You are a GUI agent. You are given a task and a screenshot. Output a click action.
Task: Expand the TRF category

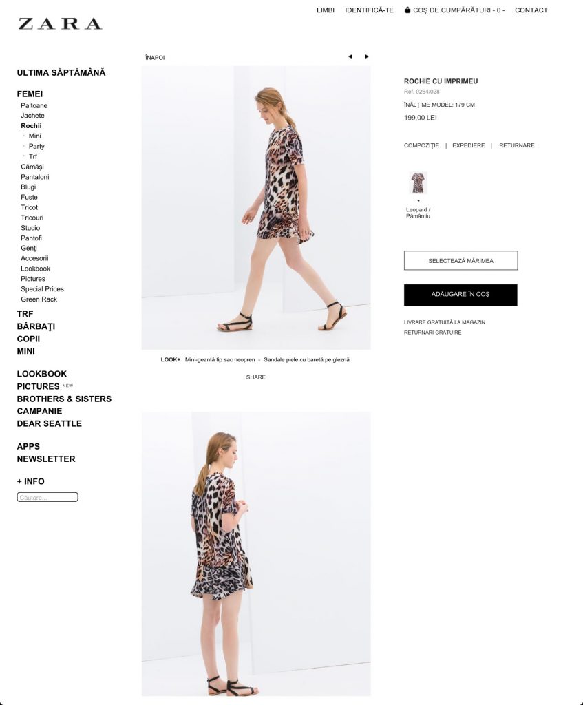coord(25,314)
